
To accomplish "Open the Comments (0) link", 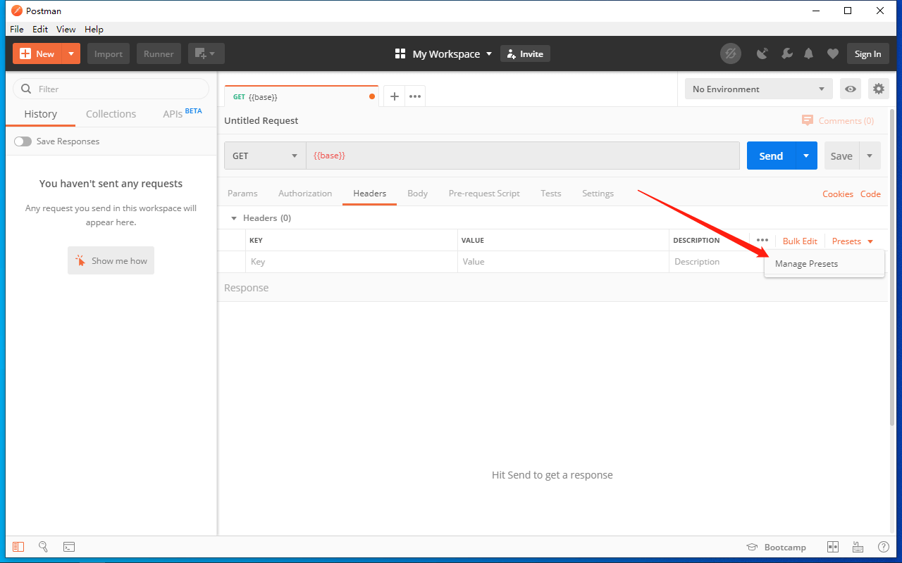I will (x=838, y=120).
